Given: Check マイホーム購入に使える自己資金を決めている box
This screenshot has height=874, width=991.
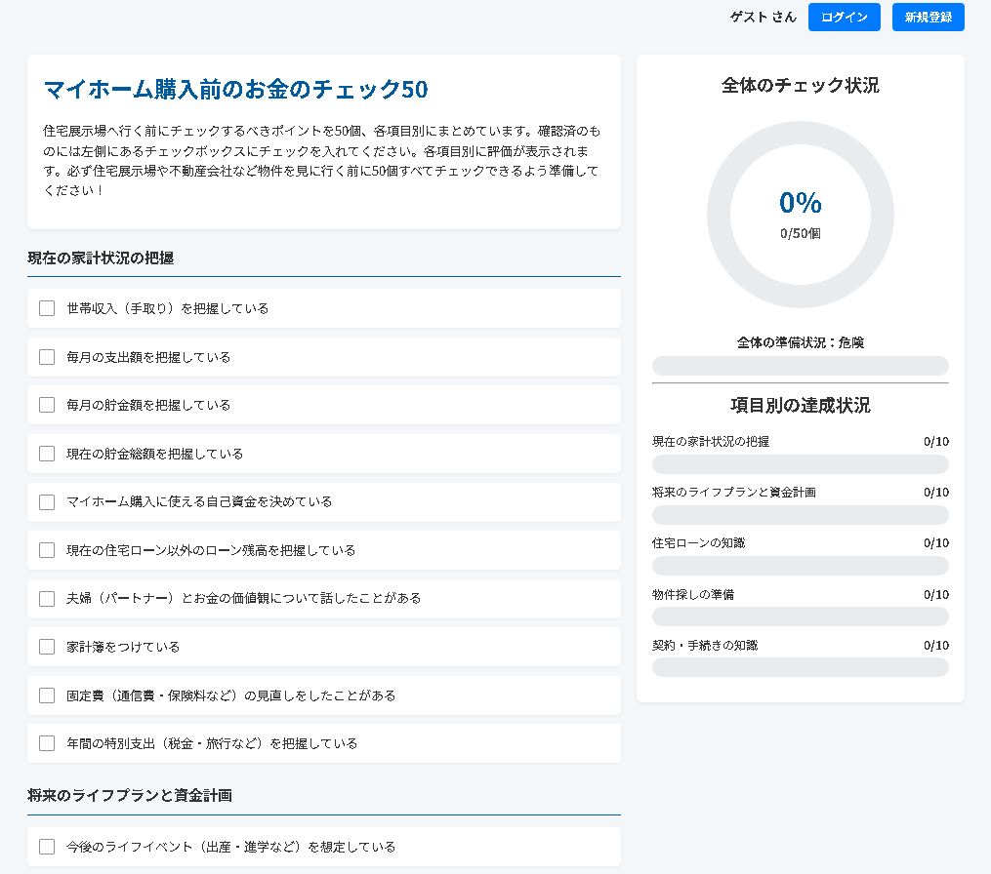Looking at the screenshot, I should tap(47, 501).
